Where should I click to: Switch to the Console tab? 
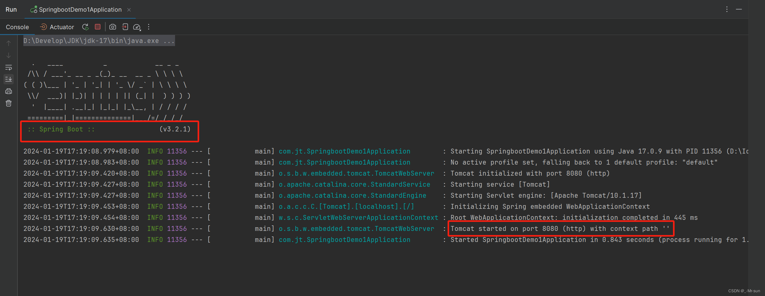coord(17,27)
